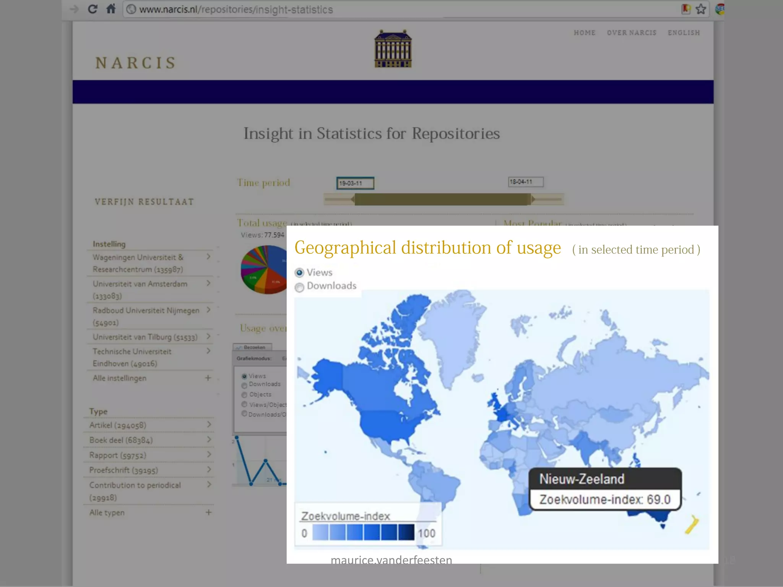Image resolution: width=783 pixels, height=587 pixels.
Task: Click Proefschrift (39195) type link
Action: point(123,470)
